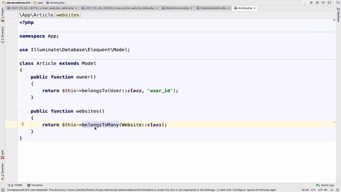Click the belongsToMany method call
This screenshot has height=192, width=341.
coord(100,125)
